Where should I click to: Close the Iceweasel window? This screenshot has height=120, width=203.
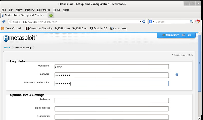(198, 4)
